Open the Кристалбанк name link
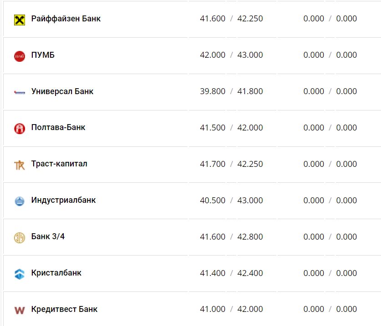 56,273
